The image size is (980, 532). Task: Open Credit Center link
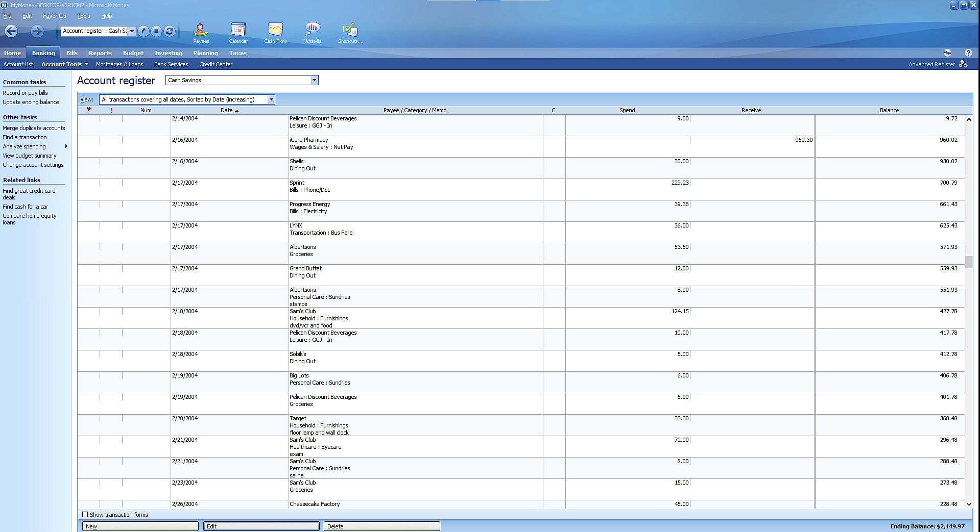pos(216,64)
